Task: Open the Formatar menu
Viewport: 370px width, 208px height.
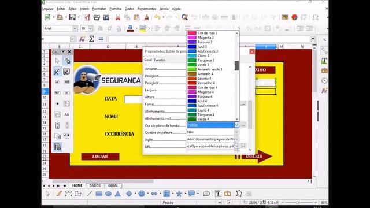Action: (x=99, y=9)
